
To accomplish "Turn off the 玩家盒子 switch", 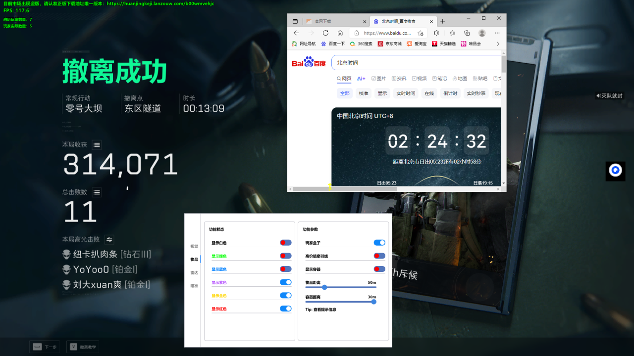I will pos(379,243).
